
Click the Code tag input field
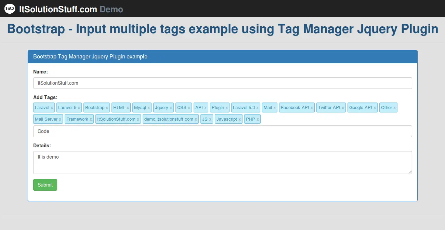pyautogui.click(x=222, y=131)
